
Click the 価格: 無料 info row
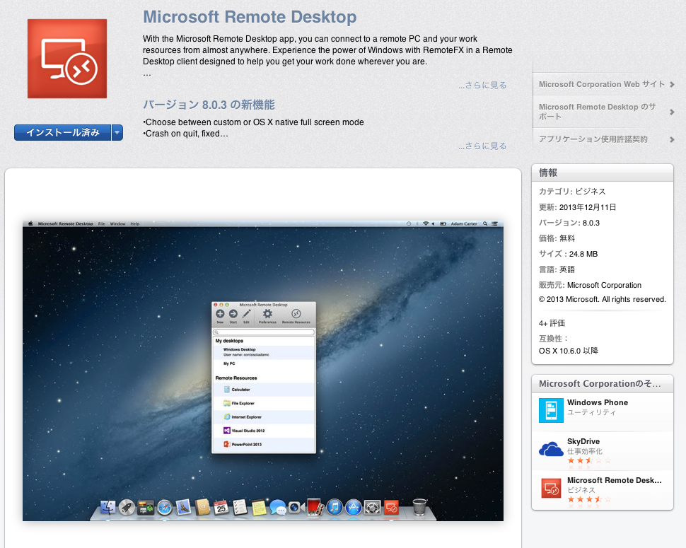(557, 238)
